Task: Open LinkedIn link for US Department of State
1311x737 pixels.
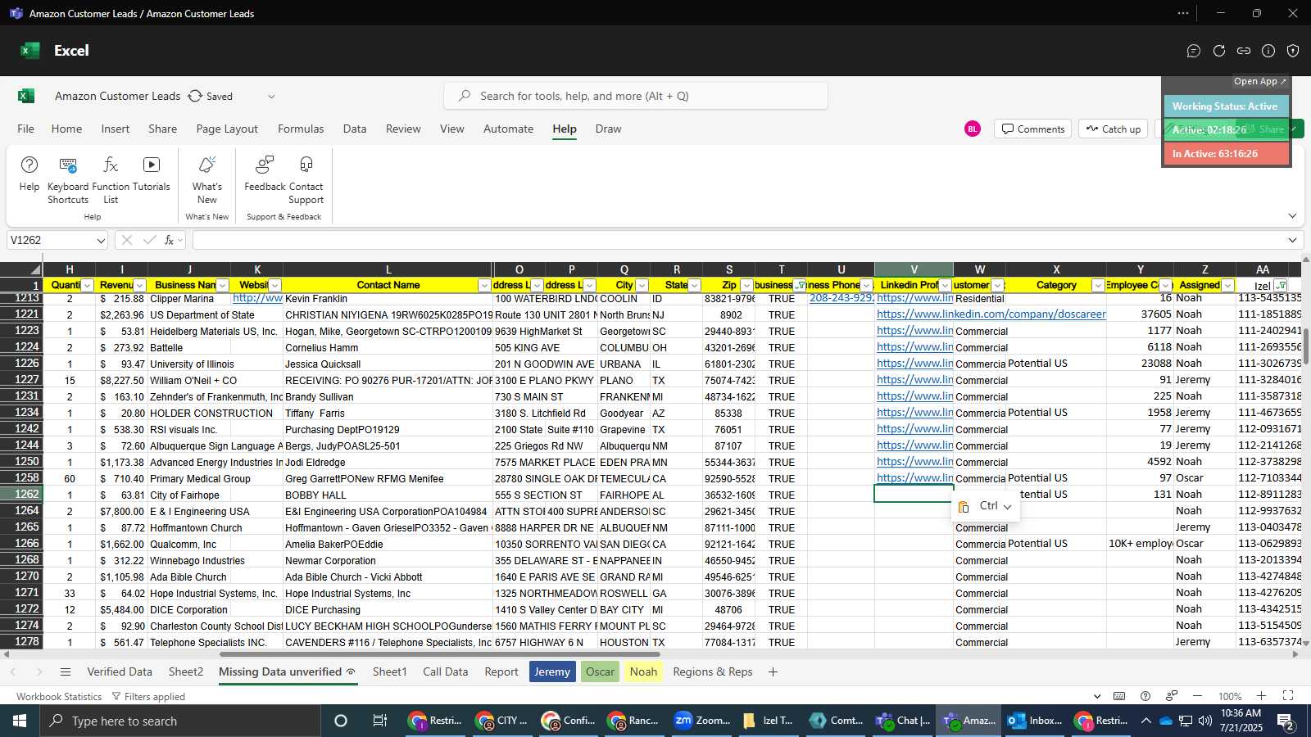Action: click(991, 314)
